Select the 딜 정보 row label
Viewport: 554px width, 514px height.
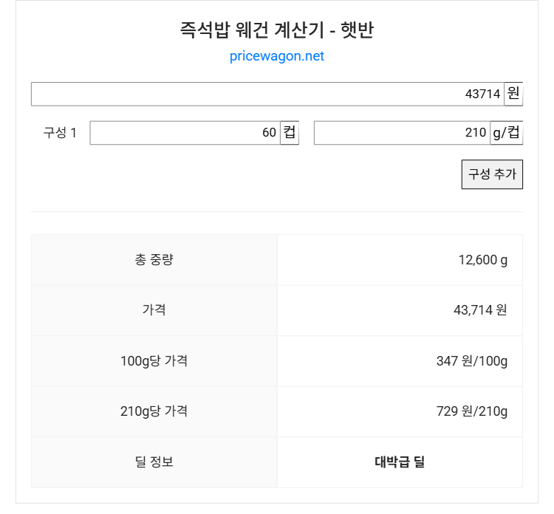coord(154,462)
